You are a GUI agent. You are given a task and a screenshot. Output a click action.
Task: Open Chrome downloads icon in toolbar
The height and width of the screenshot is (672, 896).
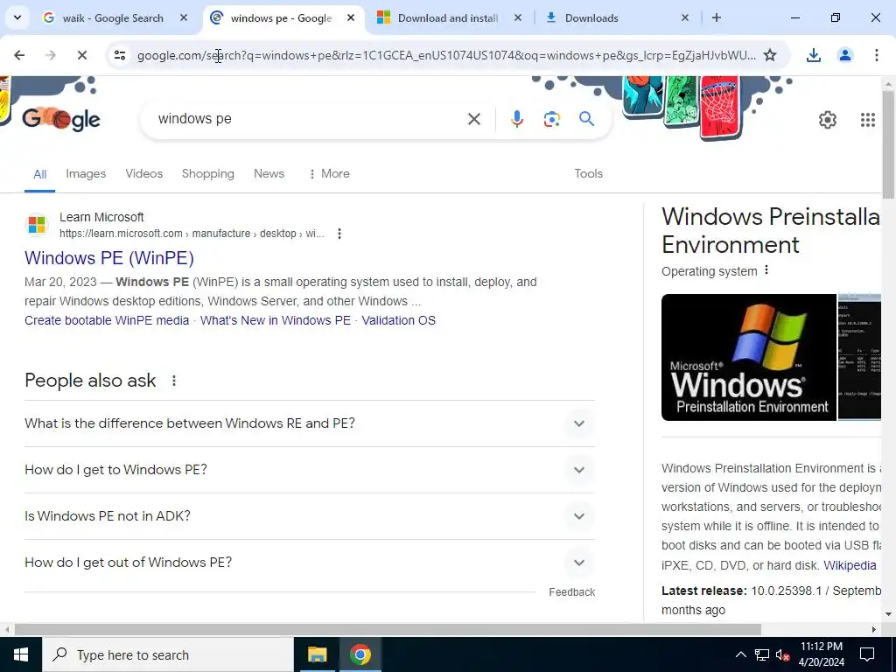pos(813,55)
